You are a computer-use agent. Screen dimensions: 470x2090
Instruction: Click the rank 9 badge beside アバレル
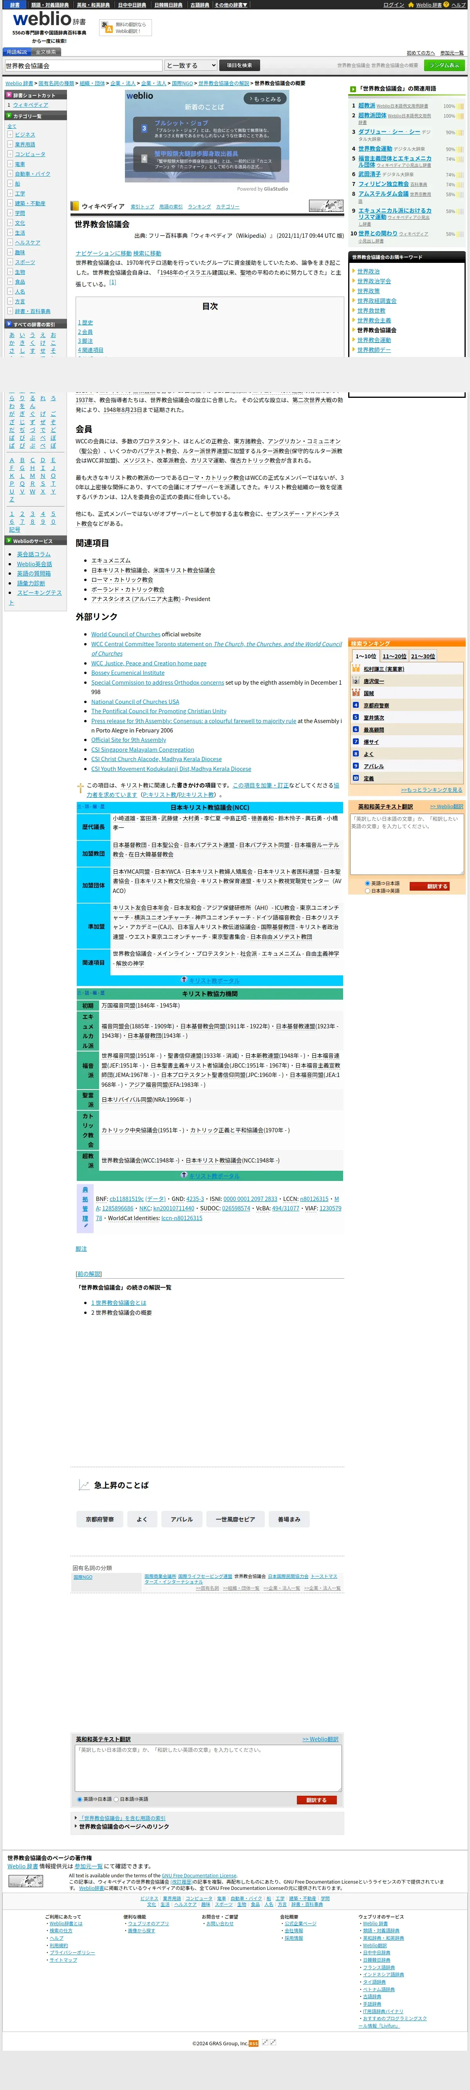click(x=355, y=766)
